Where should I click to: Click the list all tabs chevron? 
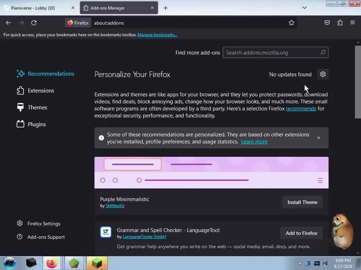pyautogui.click(x=304, y=8)
